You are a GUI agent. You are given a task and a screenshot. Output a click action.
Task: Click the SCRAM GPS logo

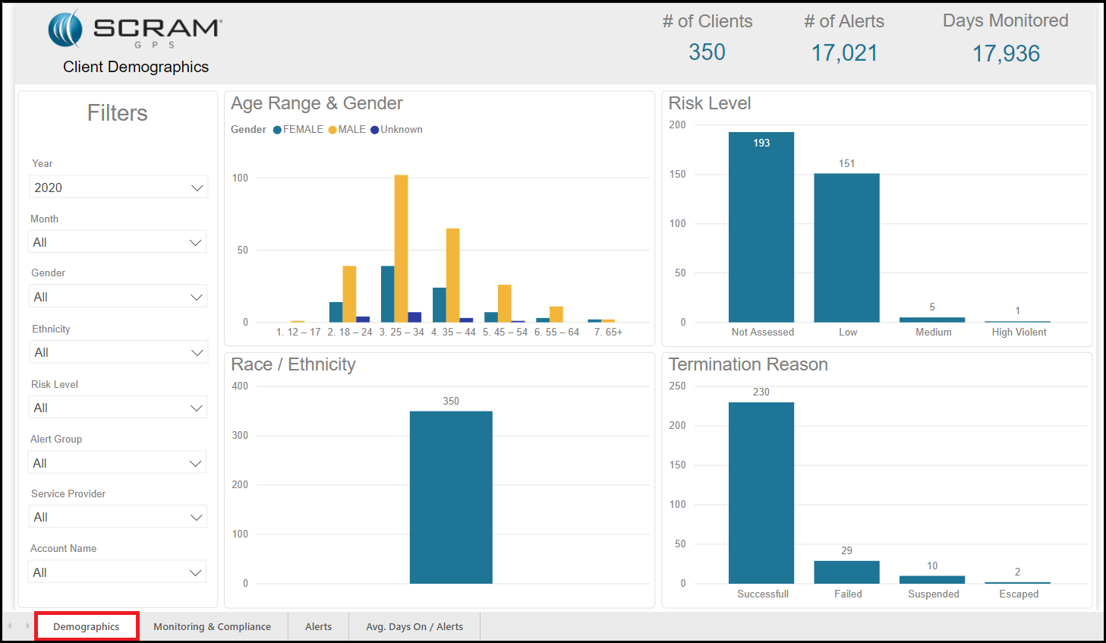pyautogui.click(x=135, y=30)
